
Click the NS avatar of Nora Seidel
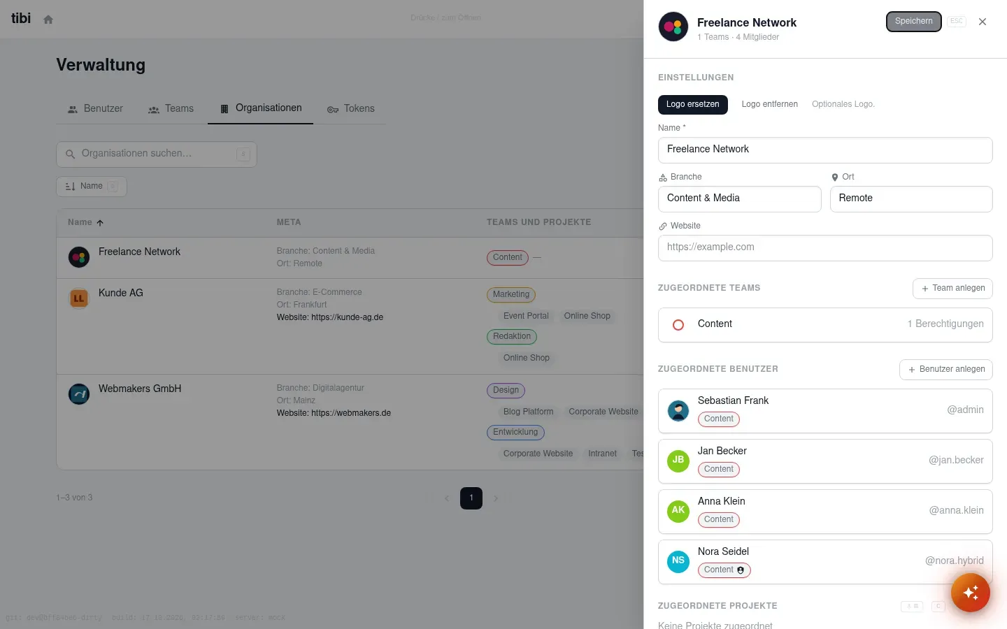pyautogui.click(x=678, y=562)
